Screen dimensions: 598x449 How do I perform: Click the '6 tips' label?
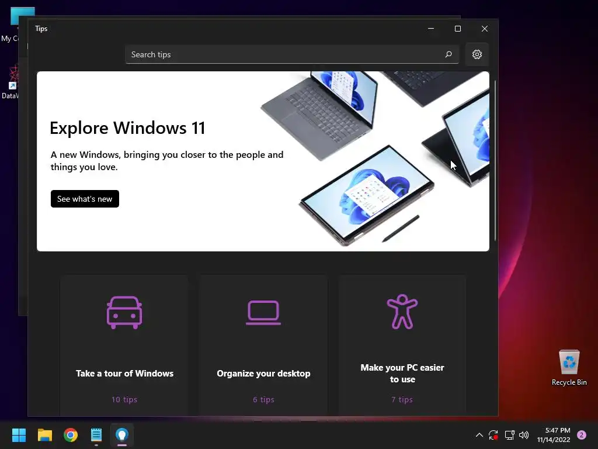pyautogui.click(x=263, y=399)
